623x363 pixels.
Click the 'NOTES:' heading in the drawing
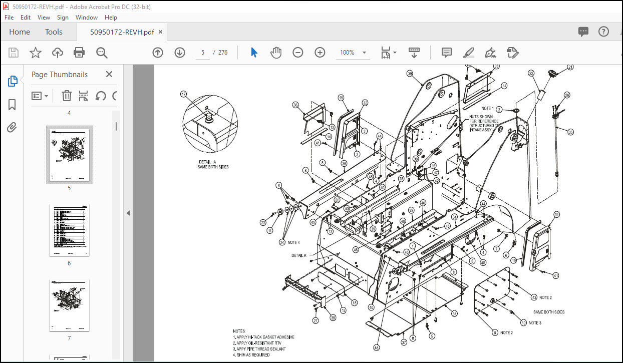[x=239, y=331]
